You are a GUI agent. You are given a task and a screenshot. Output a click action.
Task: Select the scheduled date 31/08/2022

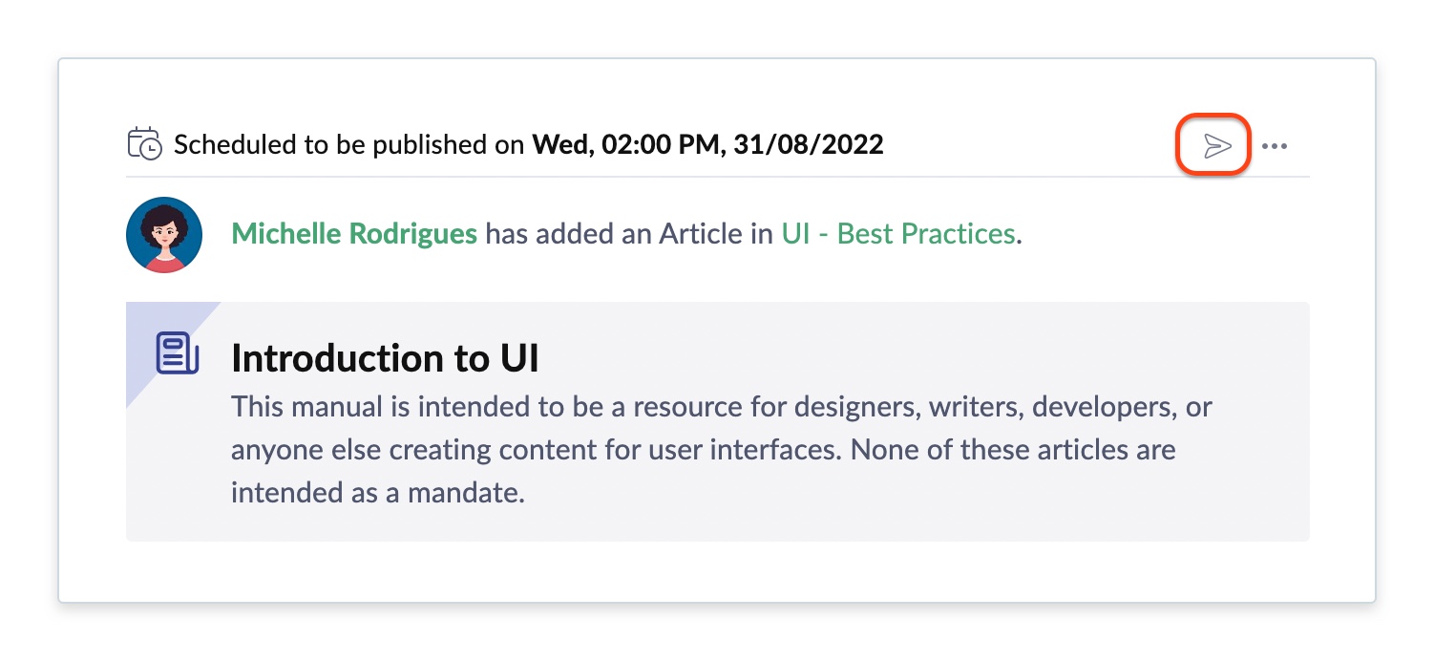coord(808,145)
